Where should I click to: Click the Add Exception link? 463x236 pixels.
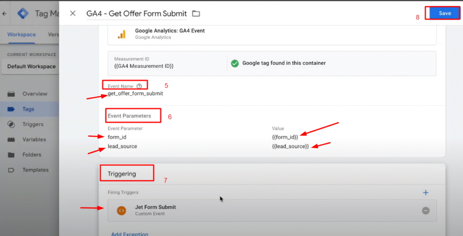click(x=130, y=234)
